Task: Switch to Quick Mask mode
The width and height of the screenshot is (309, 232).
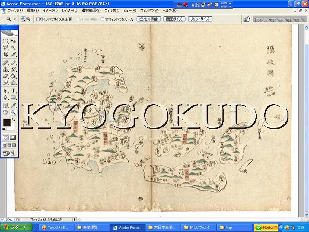Action: (13, 137)
